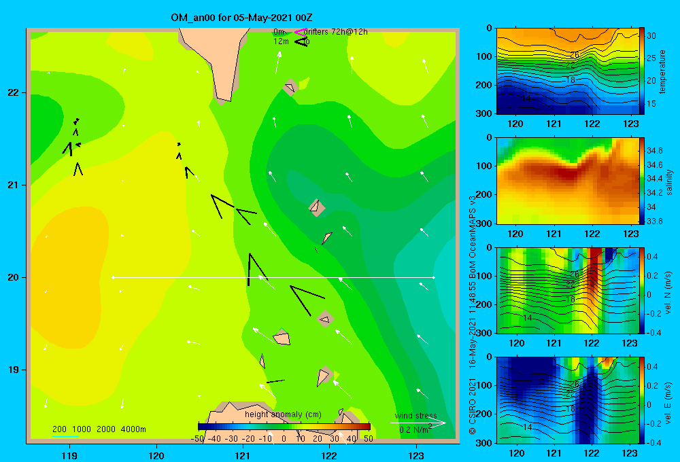Open the eastward velocity section panel

click(x=567, y=400)
